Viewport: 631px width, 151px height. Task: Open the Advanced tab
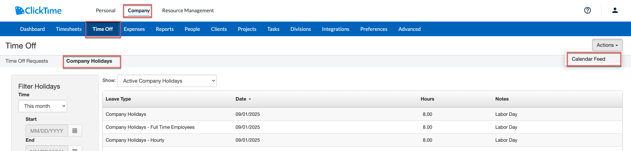tap(409, 29)
